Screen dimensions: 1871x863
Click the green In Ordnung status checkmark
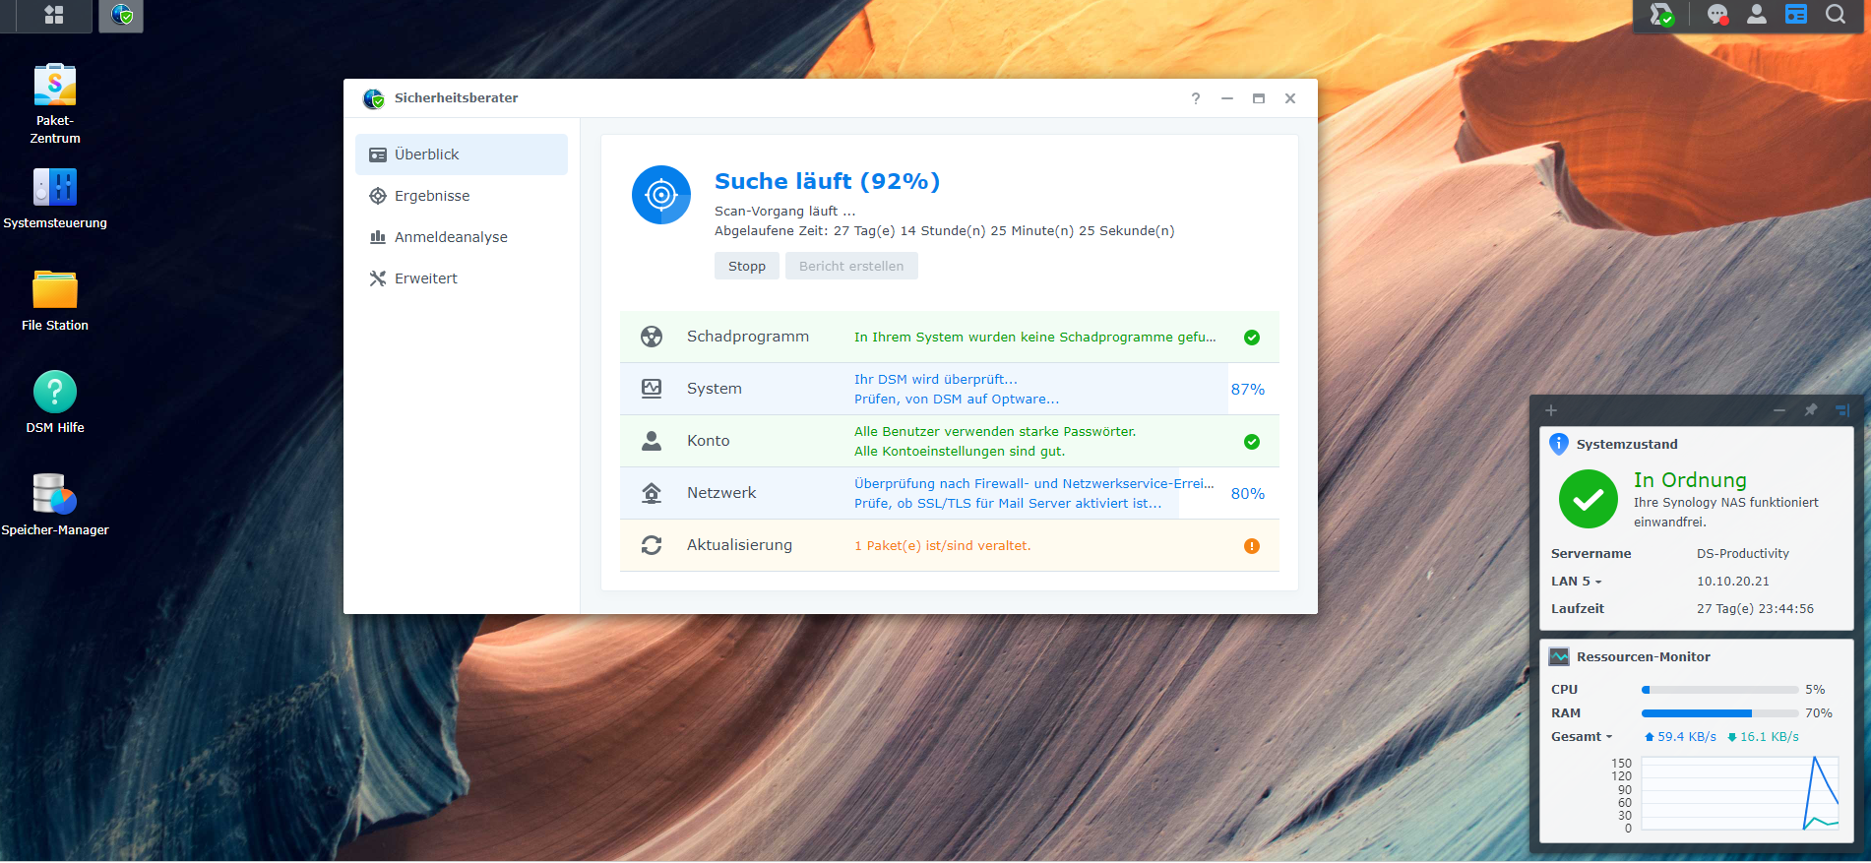point(1589,499)
